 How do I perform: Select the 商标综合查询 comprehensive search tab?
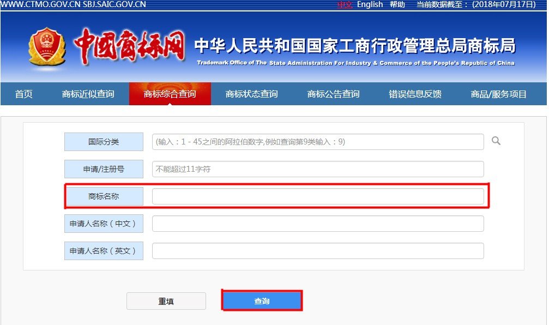tap(170, 93)
